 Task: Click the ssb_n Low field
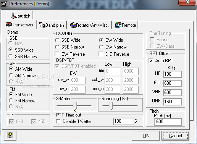[112, 89]
